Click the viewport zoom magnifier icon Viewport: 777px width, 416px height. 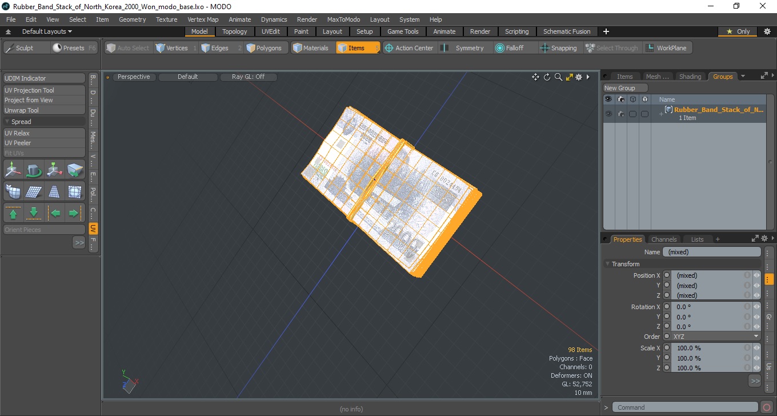click(558, 77)
